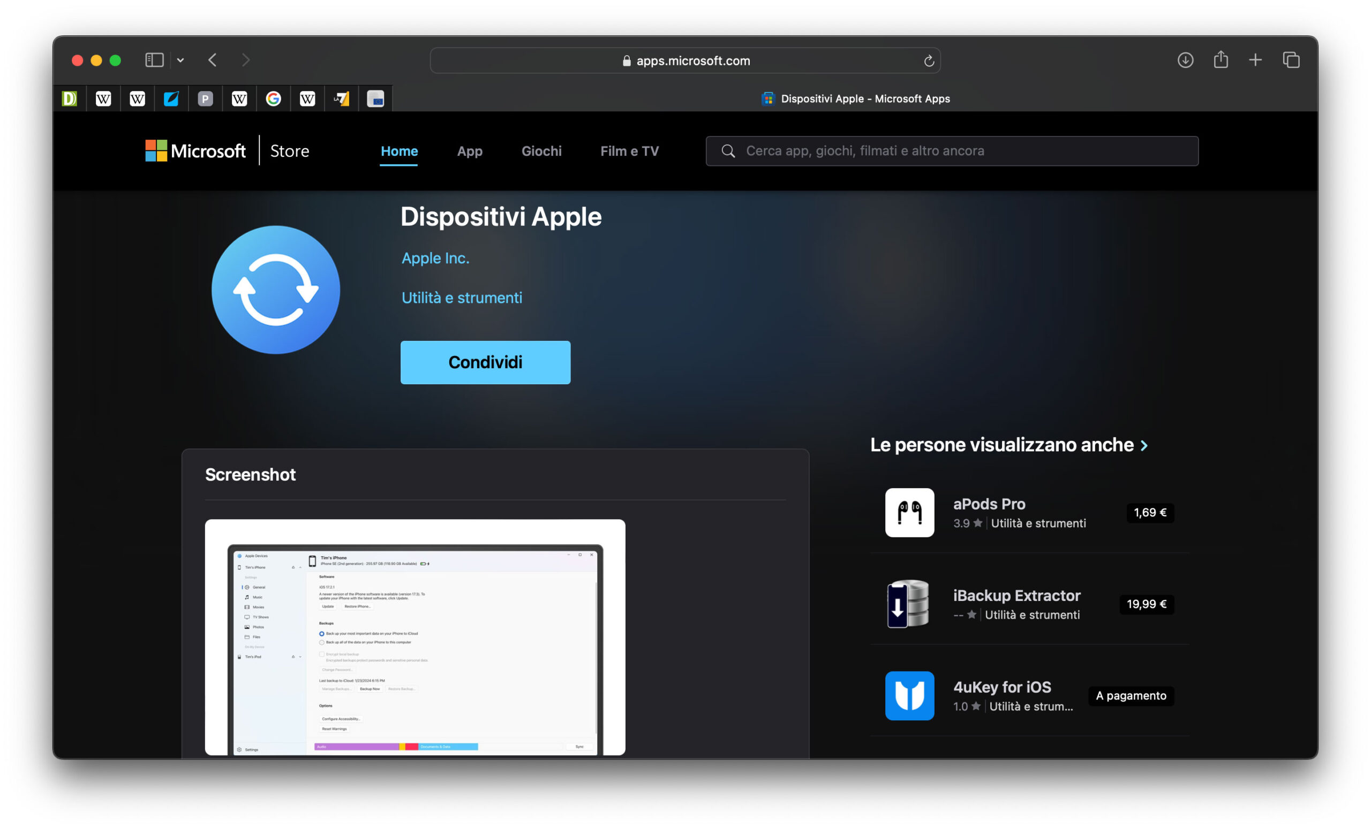Add a new tab with the plus icon
Viewport: 1371px width, 829px height.
pos(1255,60)
